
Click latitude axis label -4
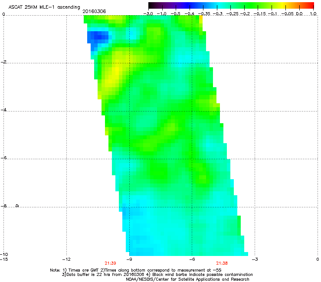tap(3, 110)
